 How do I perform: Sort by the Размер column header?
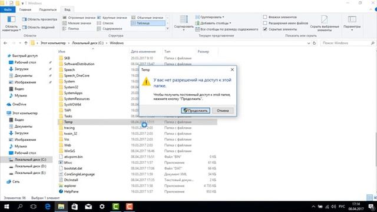(203, 51)
